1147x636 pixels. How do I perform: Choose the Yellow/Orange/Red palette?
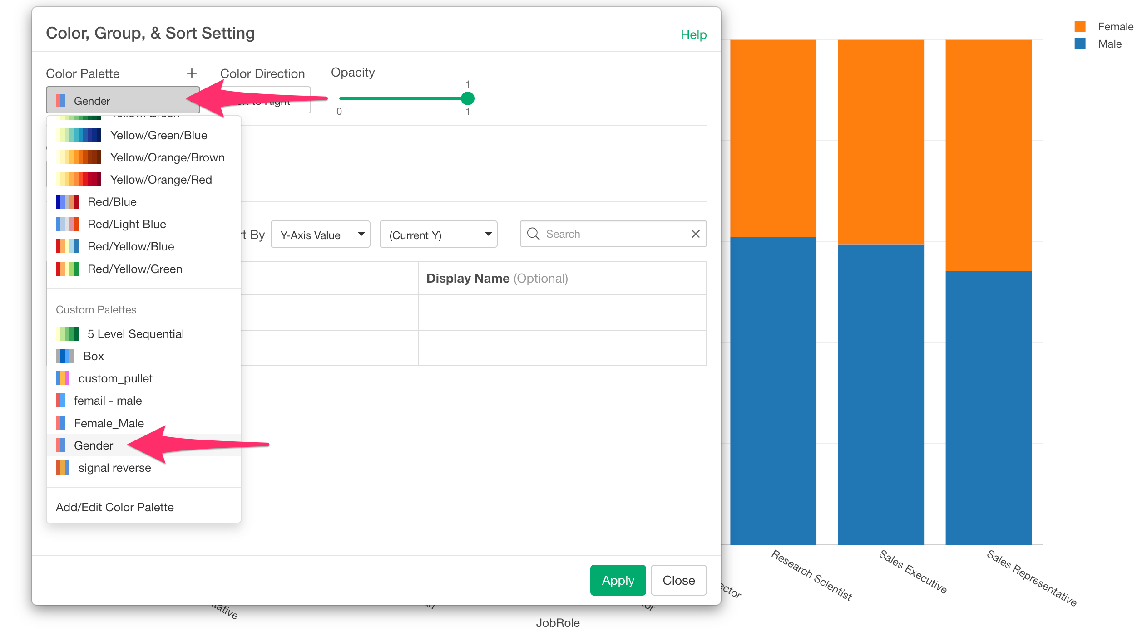[x=161, y=180]
